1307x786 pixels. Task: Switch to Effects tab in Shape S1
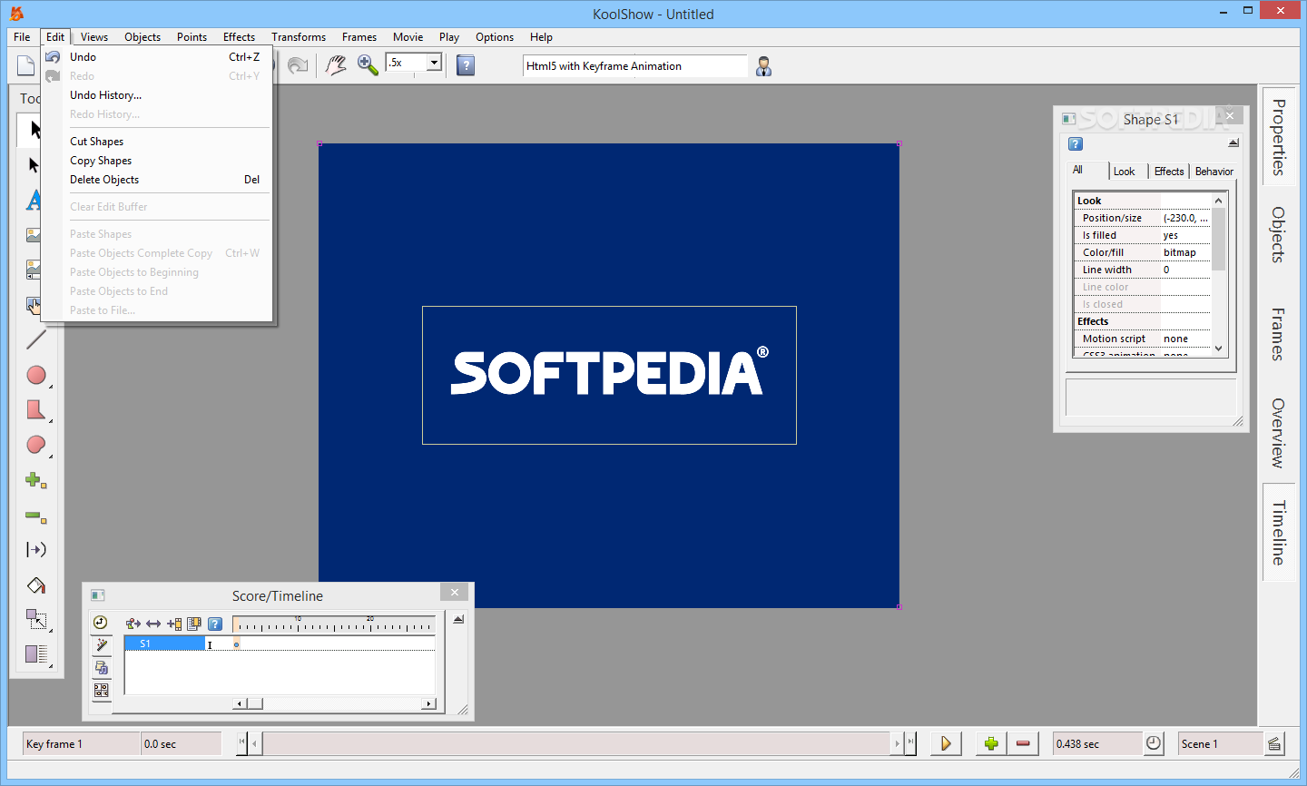(x=1169, y=172)
